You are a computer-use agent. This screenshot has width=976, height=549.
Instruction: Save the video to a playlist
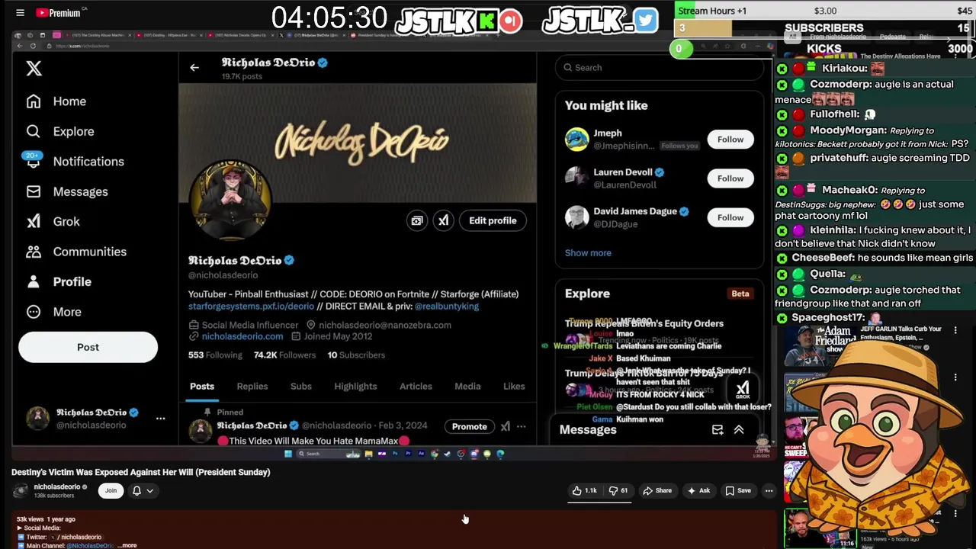[x=738, y=490]
